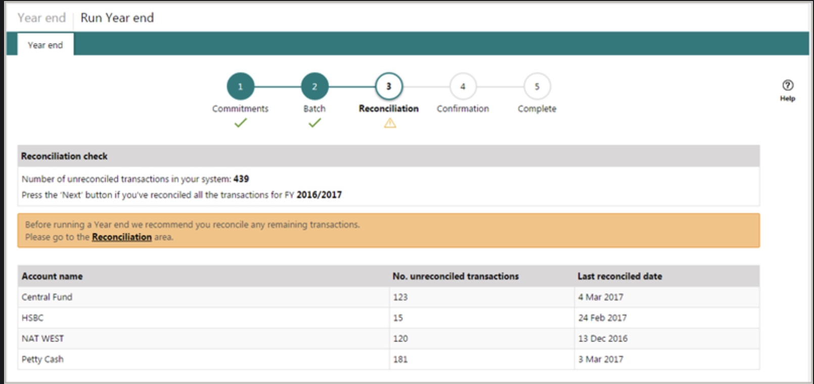Select the Central Fund account row
This screenshot has height=384, width=814.
pos(388,297)
